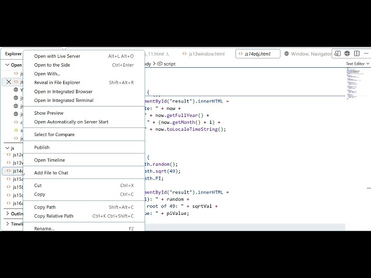Choose Open with Live Server
The width and height of the screenshot is (371, 278).
pyautogui.click(x=84, y=56)
